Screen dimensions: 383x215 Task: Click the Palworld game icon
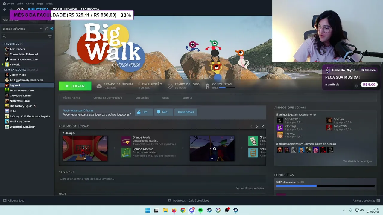(x=7, y=64)
